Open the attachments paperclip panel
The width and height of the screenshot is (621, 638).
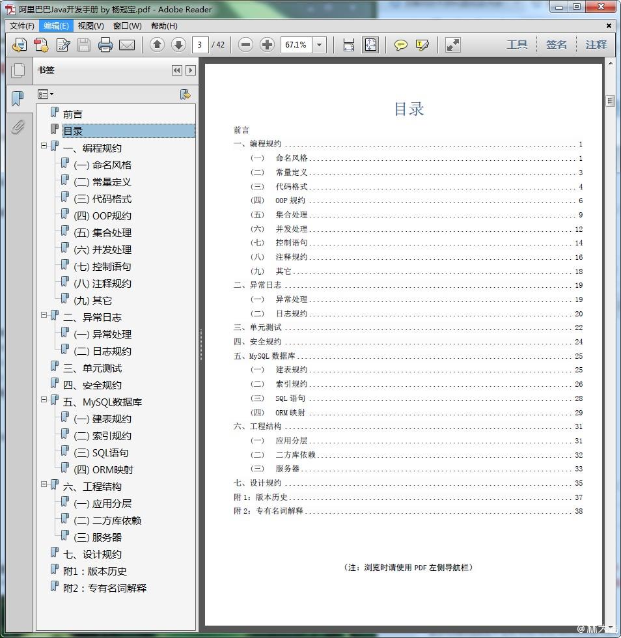tap(18, 128)
